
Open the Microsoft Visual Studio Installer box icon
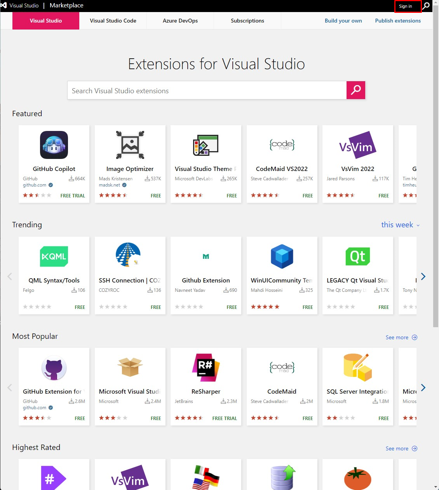click(130, 367)
